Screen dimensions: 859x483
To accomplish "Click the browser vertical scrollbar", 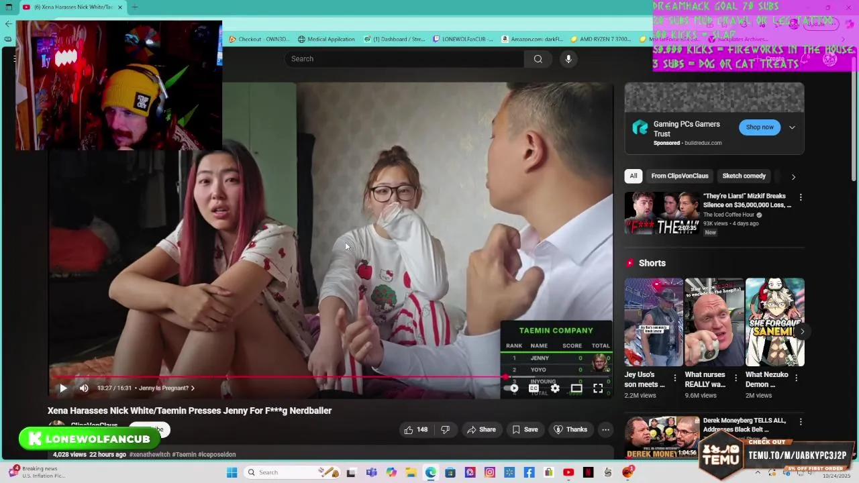I will tap(854, 121).
